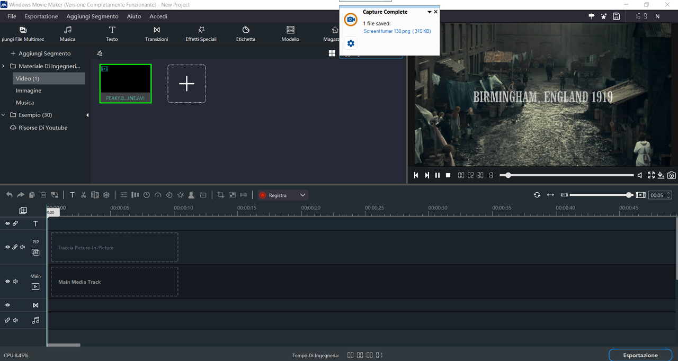Image resolution: width=678 pixels, height=361 pixels.
Task: Open the Aiuto menu
Action: 134,16
